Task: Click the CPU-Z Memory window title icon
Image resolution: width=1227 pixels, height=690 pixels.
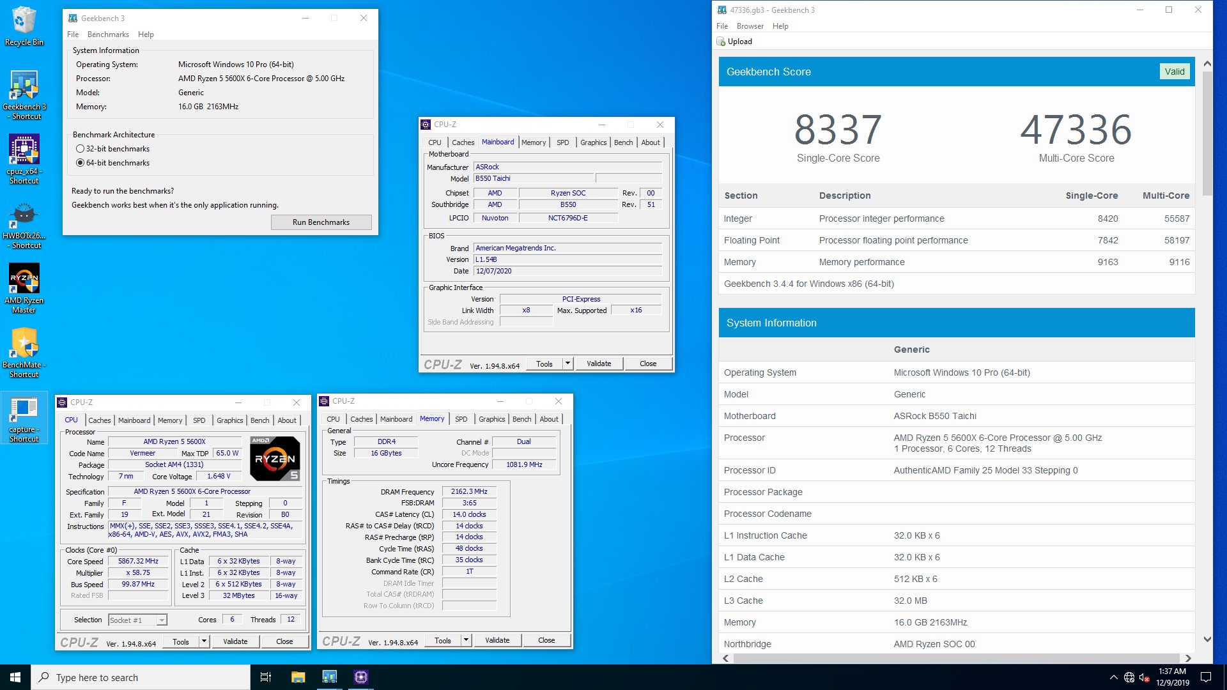Action: tap(324, 401)
